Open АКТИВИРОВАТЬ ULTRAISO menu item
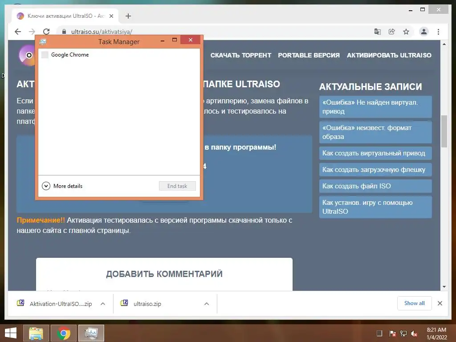Screen dimensions: 456x342 point(389,55)
